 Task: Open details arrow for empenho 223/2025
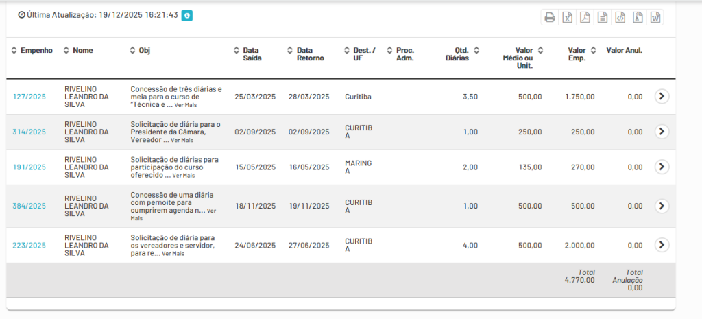click(x=661, y=245)
